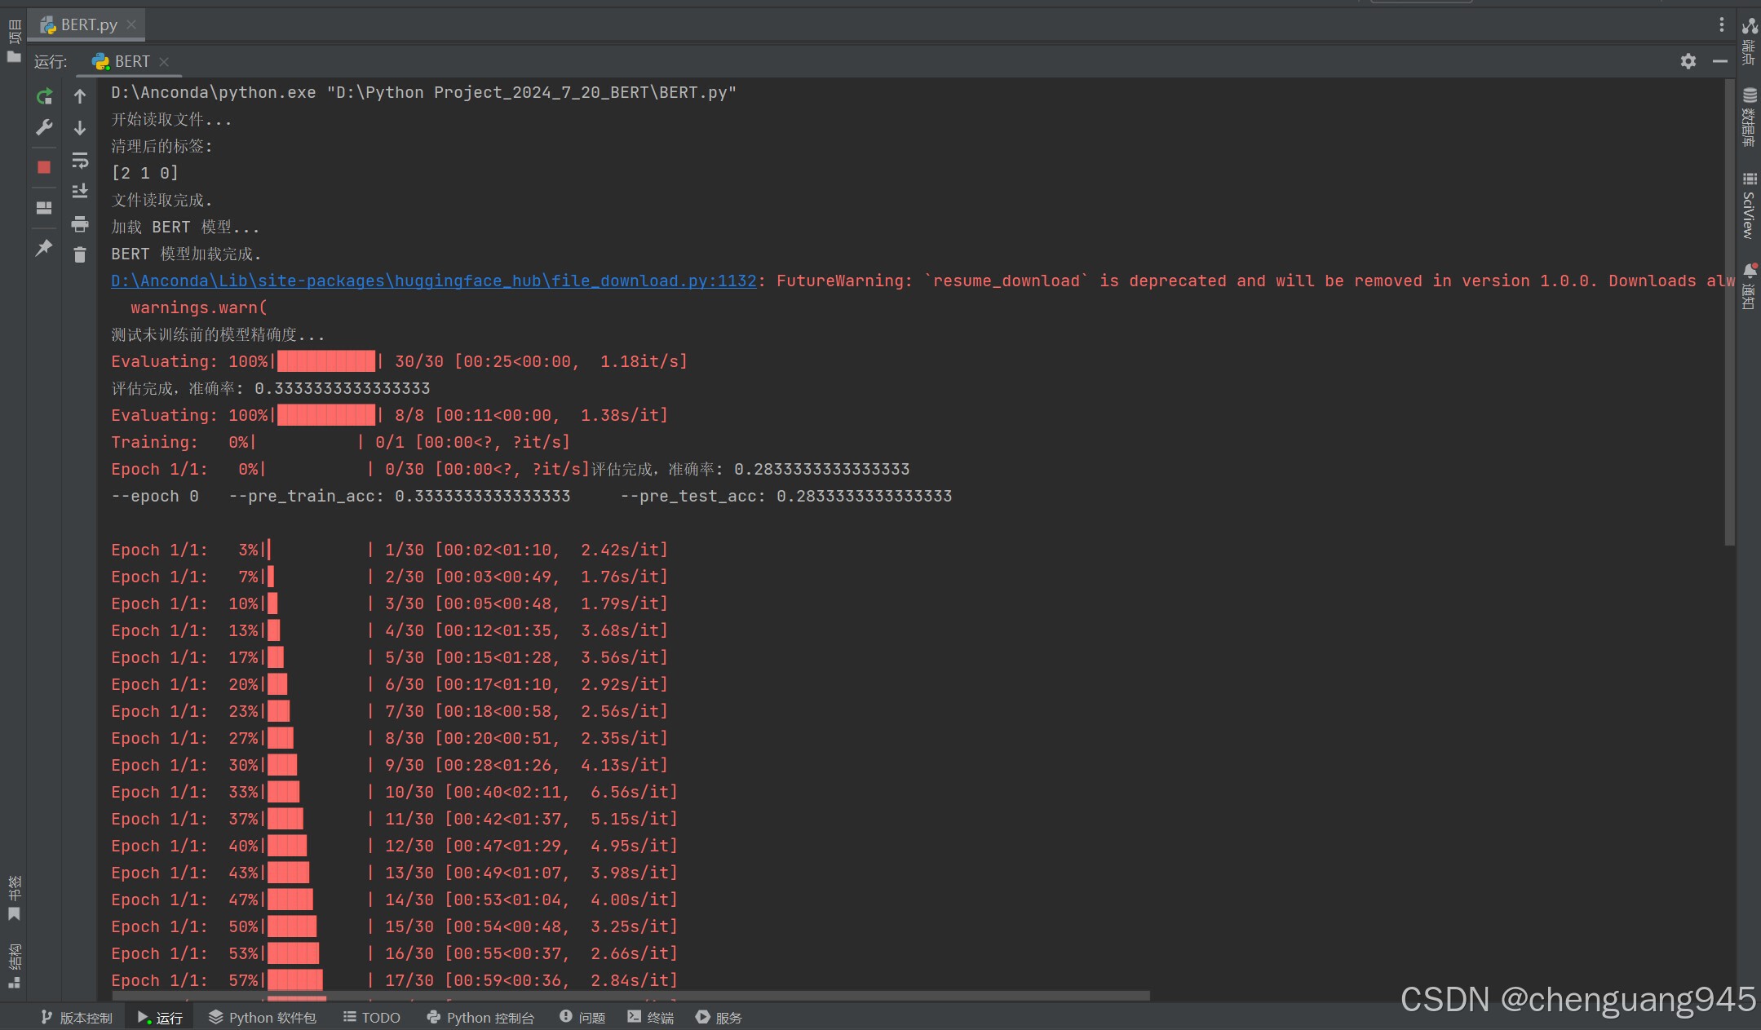1761x1030 pixels.
Task: Open the Services tool window
Action: coord(719,1017)
